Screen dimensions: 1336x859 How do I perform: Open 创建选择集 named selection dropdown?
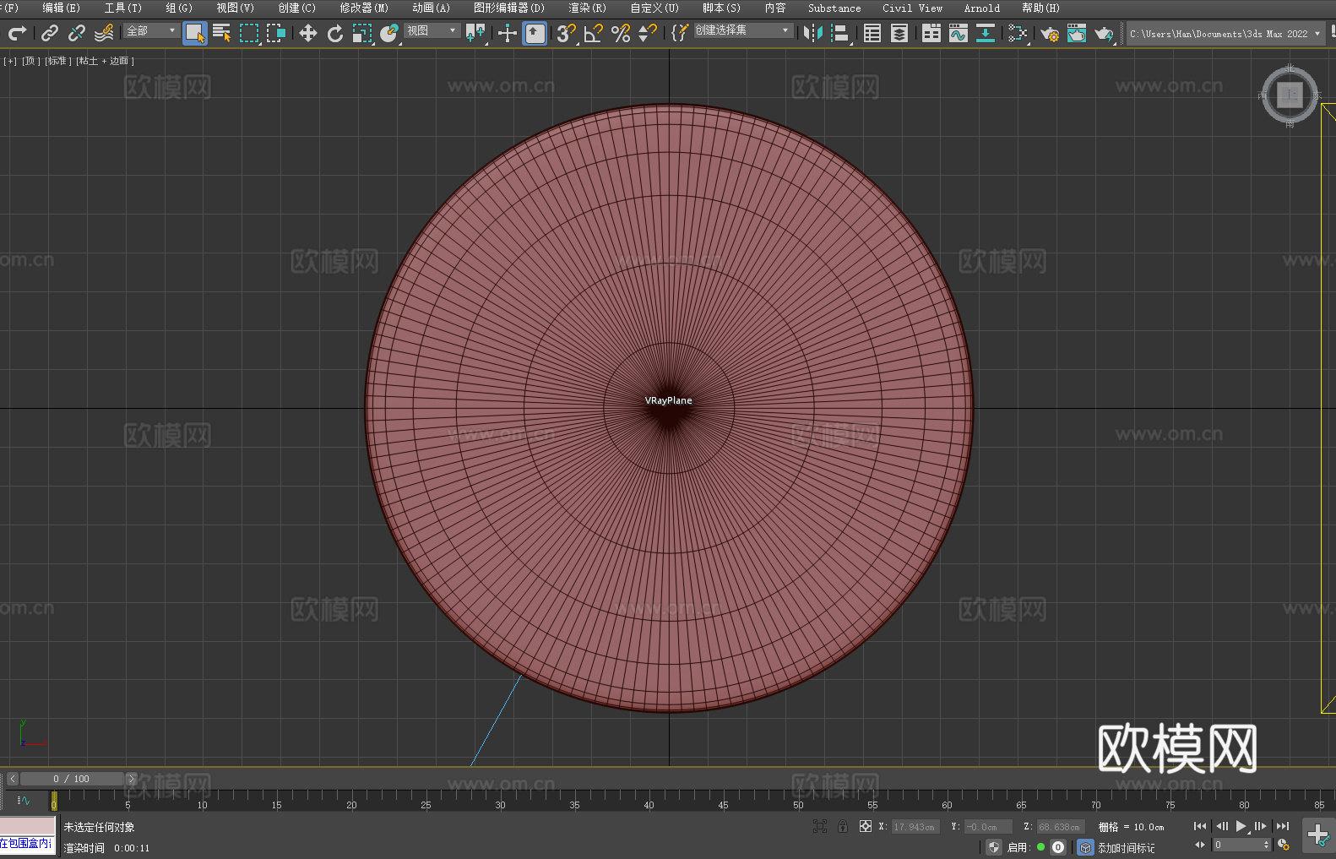[x=743, y=30]
